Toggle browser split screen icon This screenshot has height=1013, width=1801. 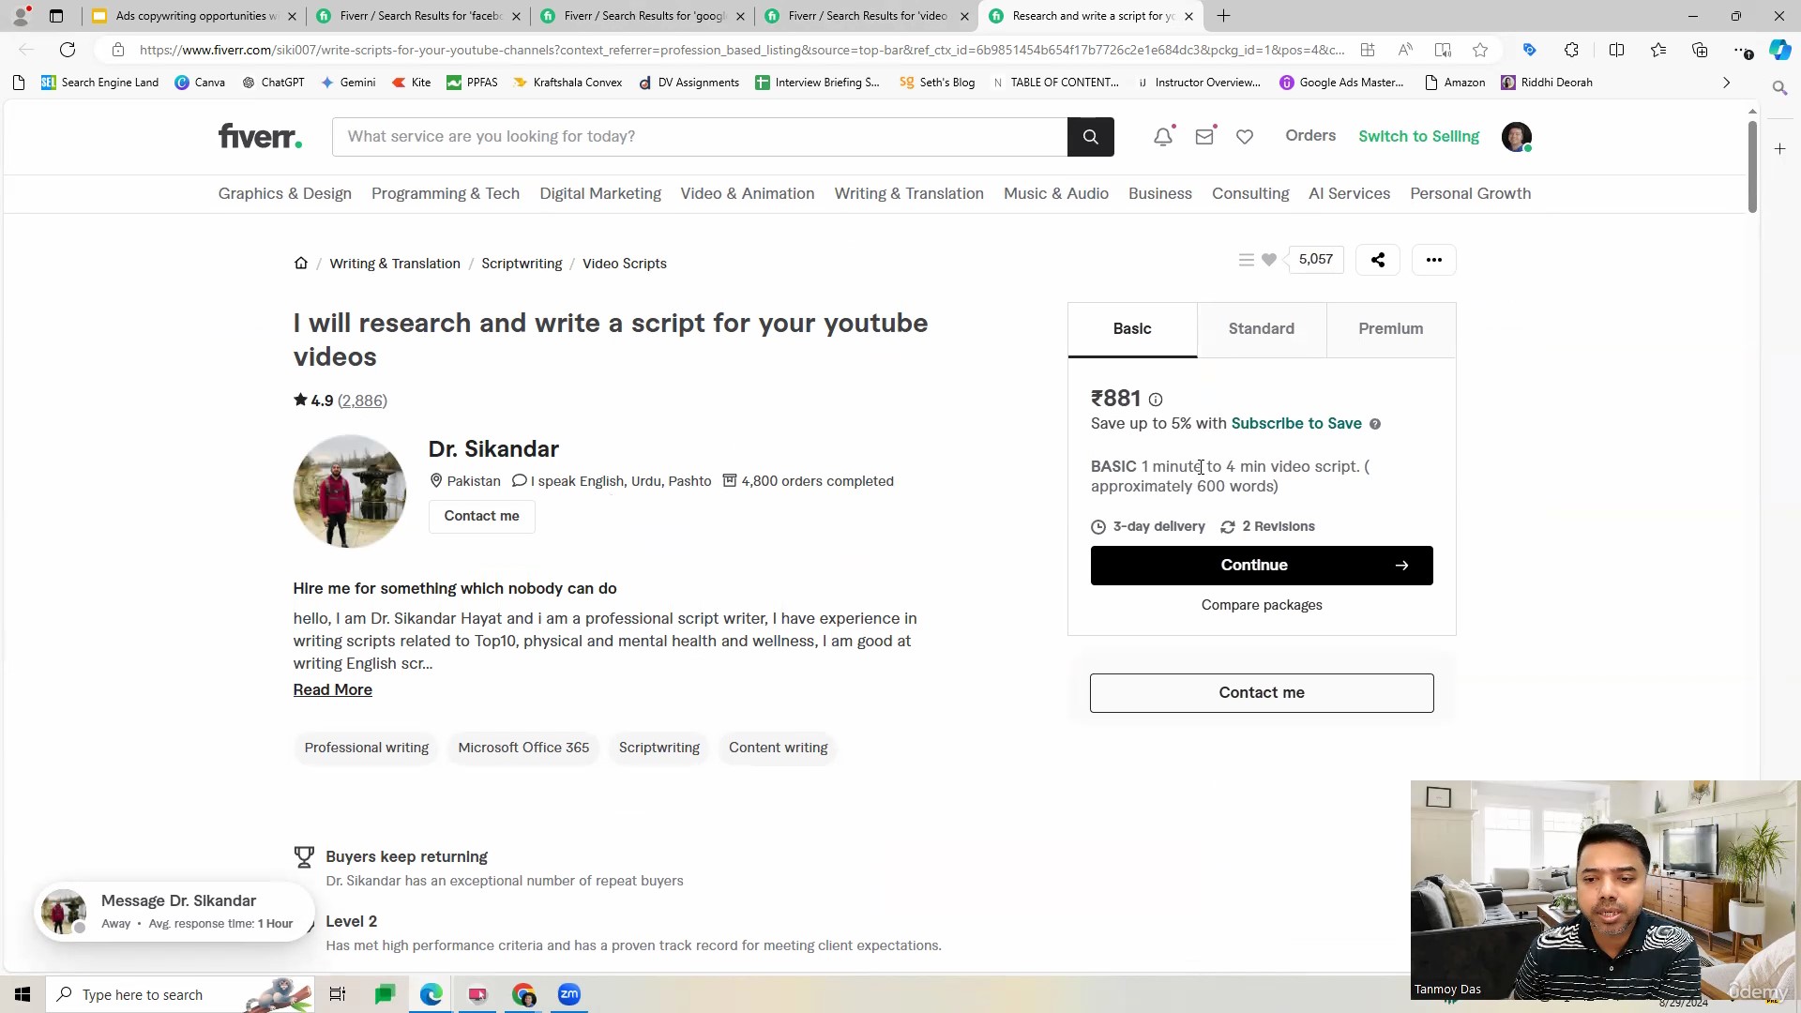pos(1616,50)
